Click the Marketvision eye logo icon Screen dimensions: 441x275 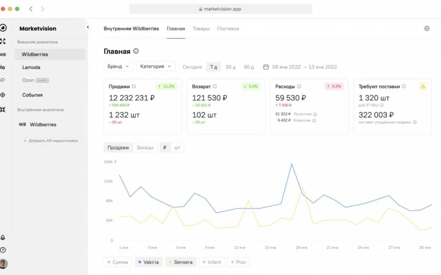pyautogui.click(x=3, y=28)
